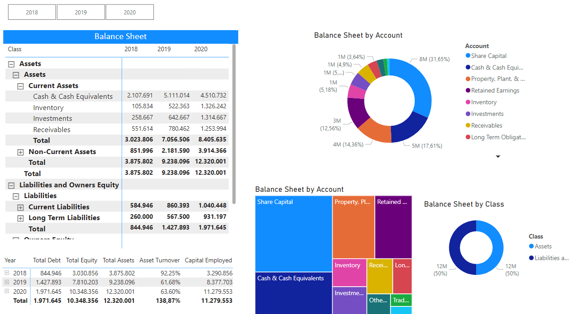
Task: Collapse the top-level Assets group in matrix
Action: coord(11,64)
